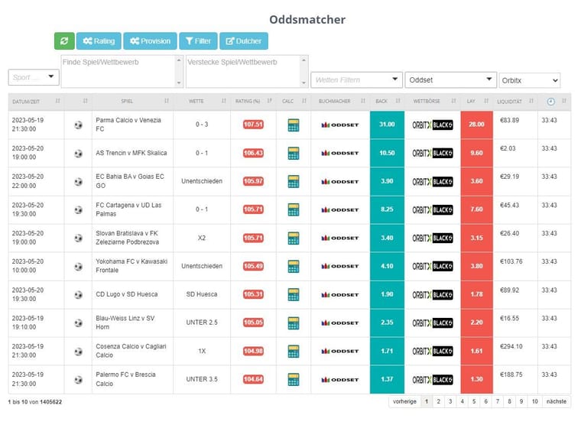Click lay odds 28.00

[477, 125]
